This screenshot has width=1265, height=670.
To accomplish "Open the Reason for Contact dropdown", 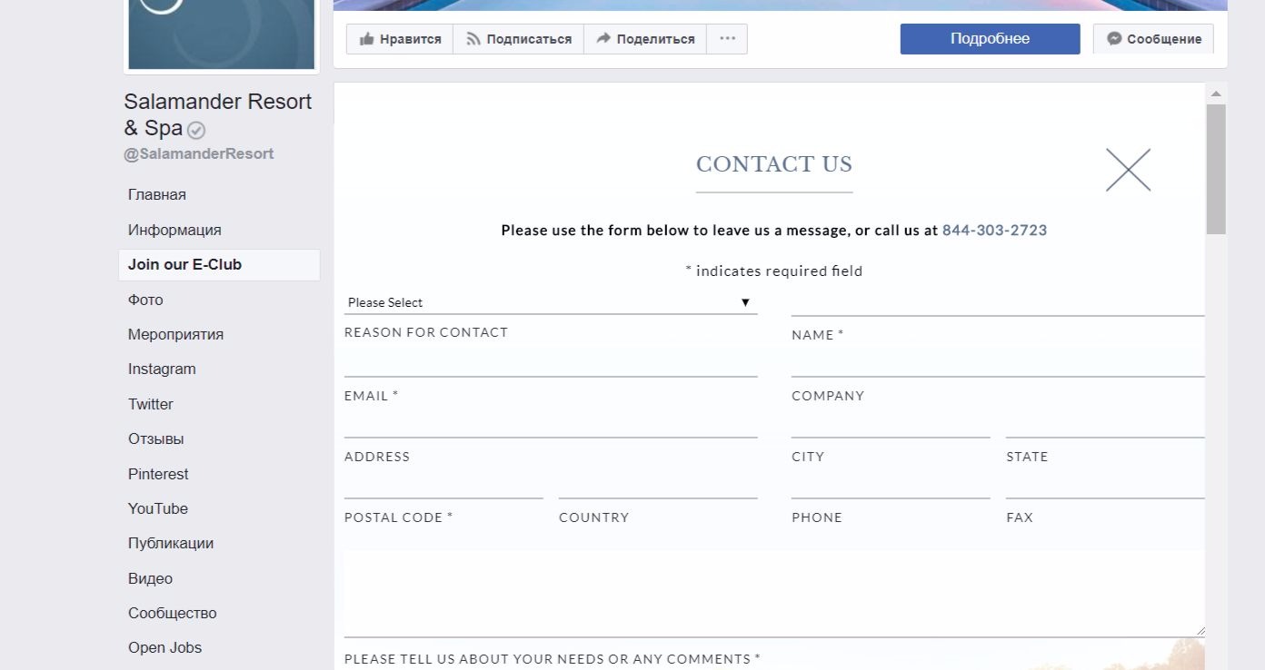I will 550,302.
